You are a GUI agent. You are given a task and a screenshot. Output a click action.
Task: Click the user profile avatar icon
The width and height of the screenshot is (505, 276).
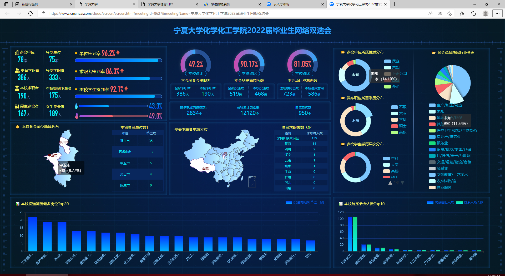coord(486,13)
